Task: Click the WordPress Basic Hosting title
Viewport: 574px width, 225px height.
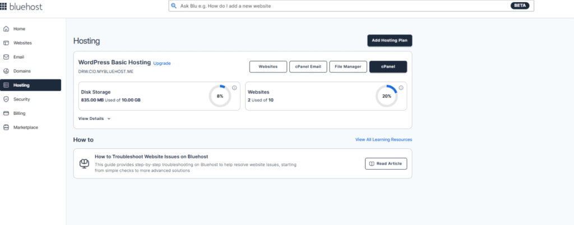Action: tap(114, 63)
